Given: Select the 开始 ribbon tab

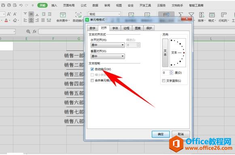Looking at the screenshot, I should point(42,5).
